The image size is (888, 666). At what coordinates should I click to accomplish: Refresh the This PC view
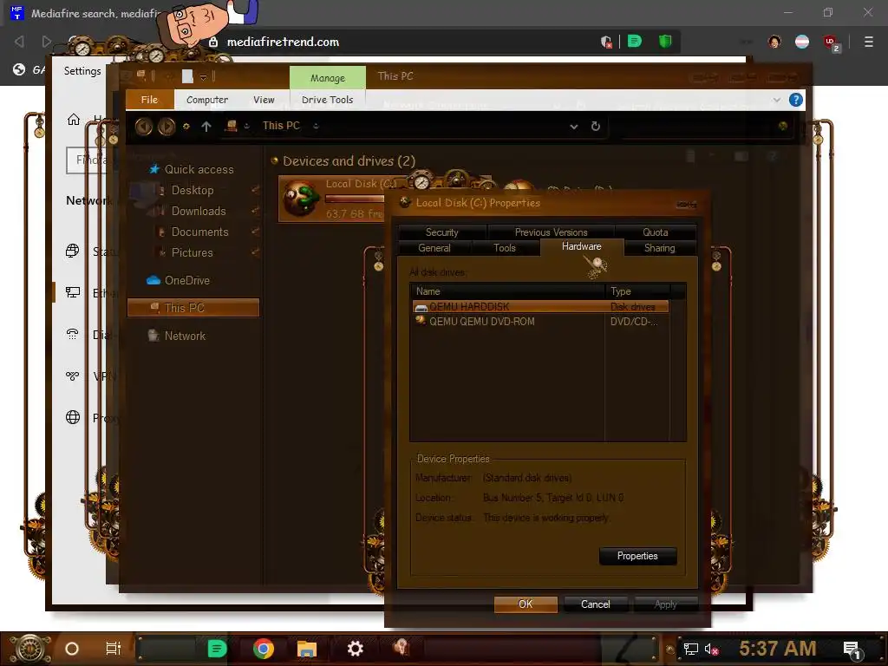coord(596,127)
